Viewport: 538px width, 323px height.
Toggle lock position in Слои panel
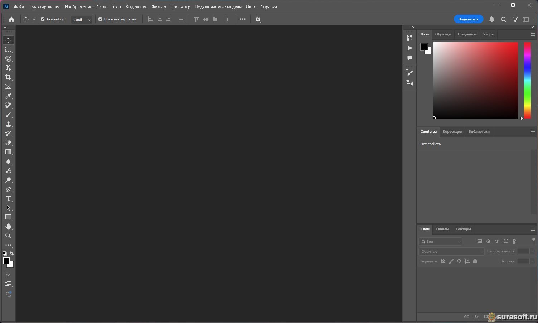[459, 261]
